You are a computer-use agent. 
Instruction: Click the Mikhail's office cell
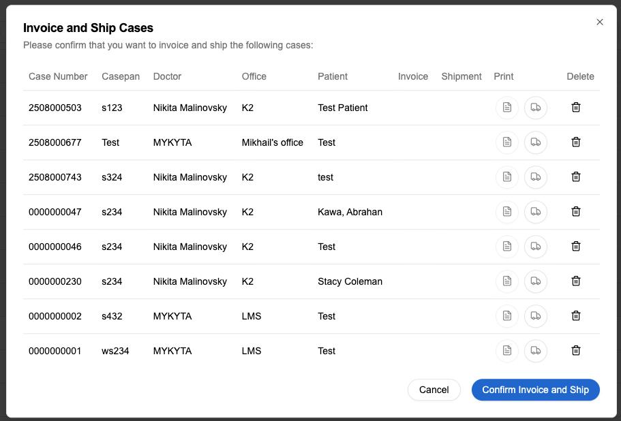pos(273,142)
